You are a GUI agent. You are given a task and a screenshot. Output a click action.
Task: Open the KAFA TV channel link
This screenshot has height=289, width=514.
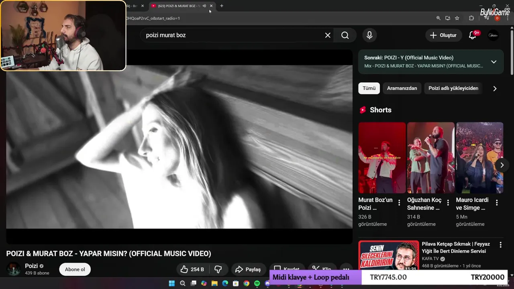[430, 259]
